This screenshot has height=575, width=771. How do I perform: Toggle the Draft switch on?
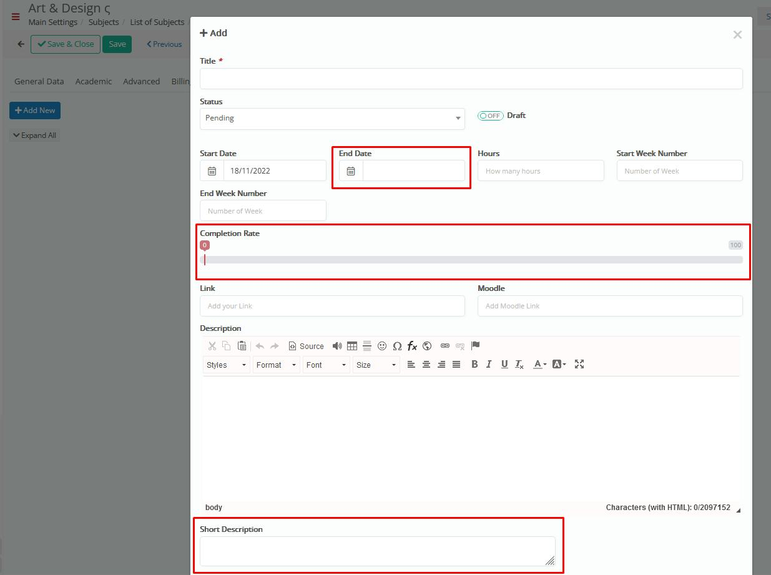[491, 115]
